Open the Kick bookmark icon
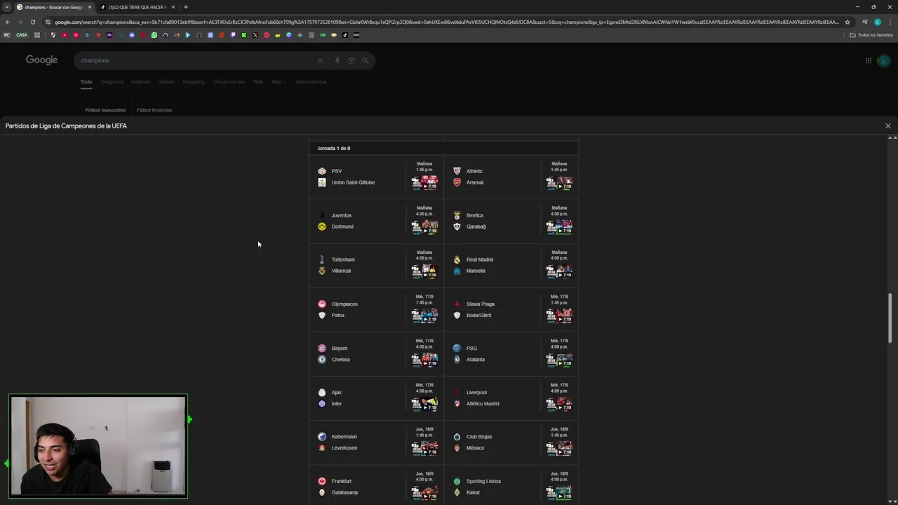 (243, 35)
